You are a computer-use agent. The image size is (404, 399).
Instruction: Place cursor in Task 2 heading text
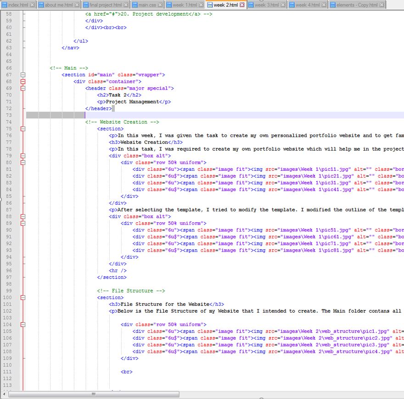(117, 95)
